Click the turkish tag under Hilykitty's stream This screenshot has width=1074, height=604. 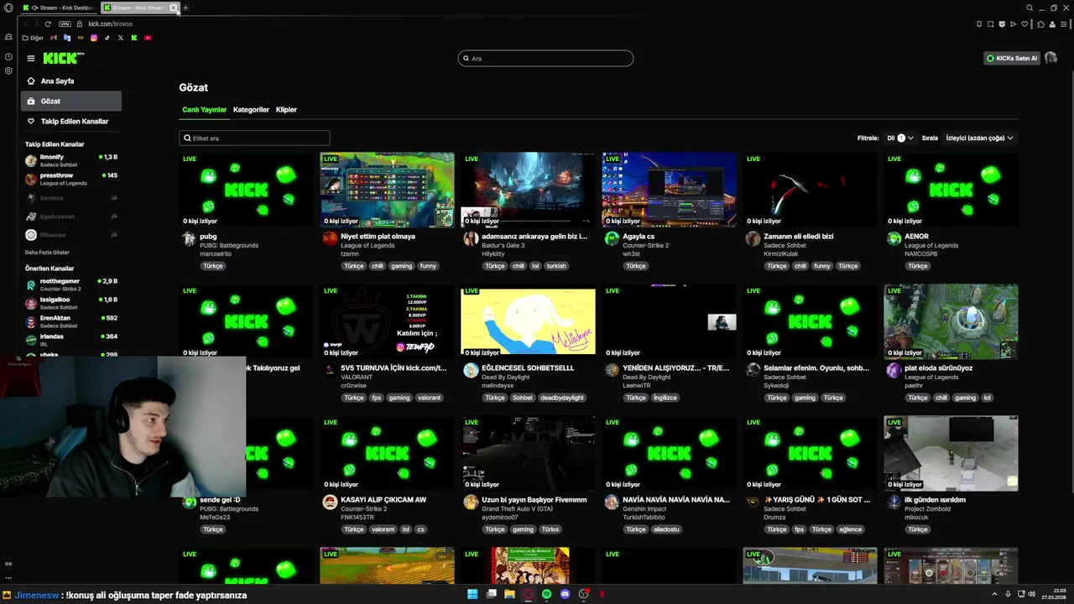point(556,266)
